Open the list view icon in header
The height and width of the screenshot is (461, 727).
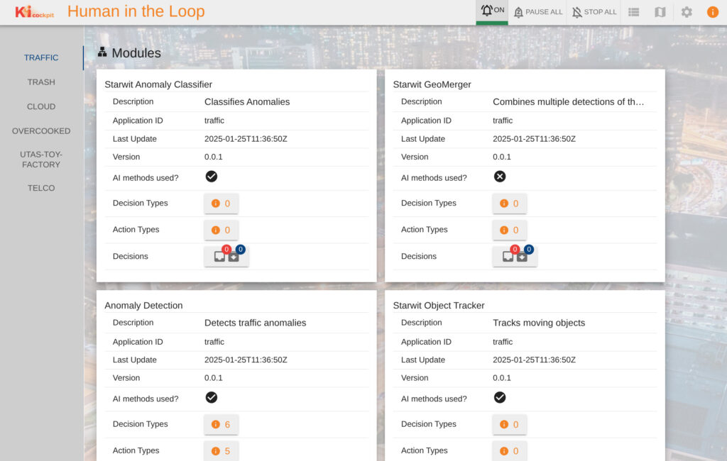click(633, 12)
